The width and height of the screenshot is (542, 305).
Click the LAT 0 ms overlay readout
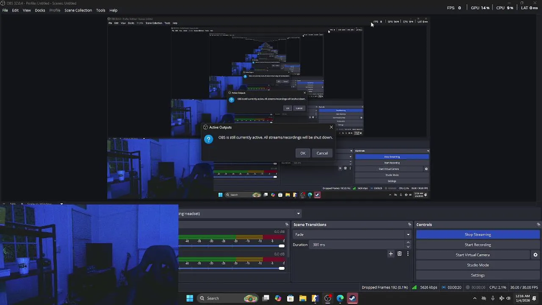[x=529, y=8]
